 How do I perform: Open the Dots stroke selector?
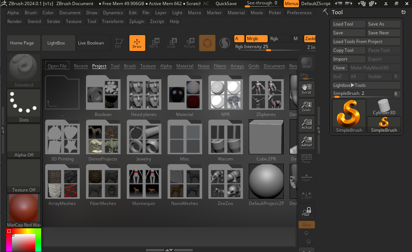pyautogui.click(x=24, y=105)
